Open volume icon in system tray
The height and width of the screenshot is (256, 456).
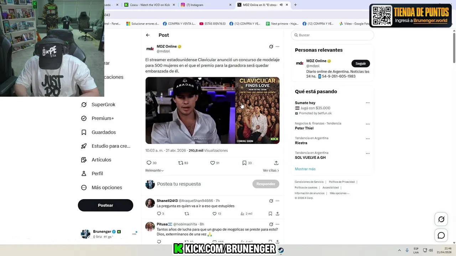pyautogui.click(x=430, y=250)
